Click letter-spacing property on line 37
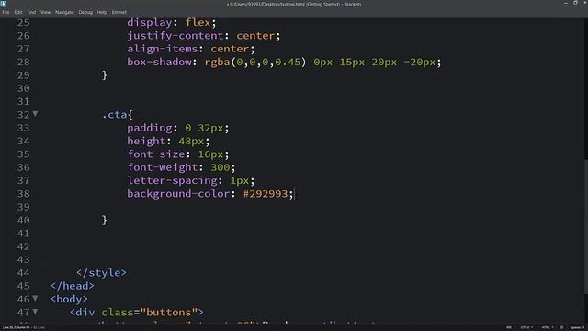Screen dimensions: 588x331 (172, 180)
